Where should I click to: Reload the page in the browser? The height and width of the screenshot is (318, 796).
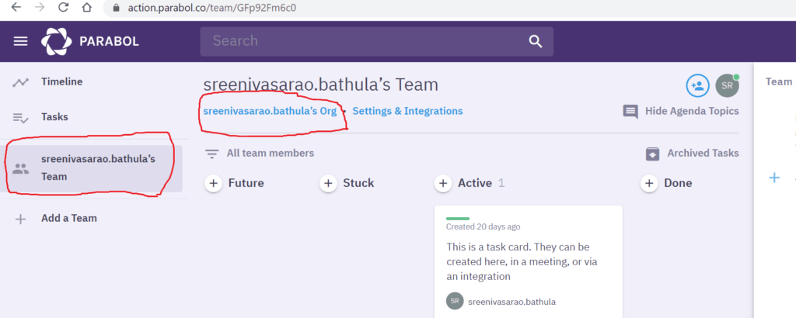coord(63,8)
